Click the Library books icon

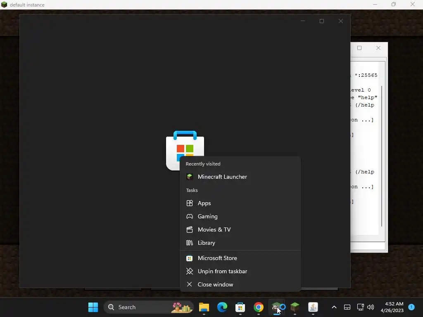click(x=190, y=243)
